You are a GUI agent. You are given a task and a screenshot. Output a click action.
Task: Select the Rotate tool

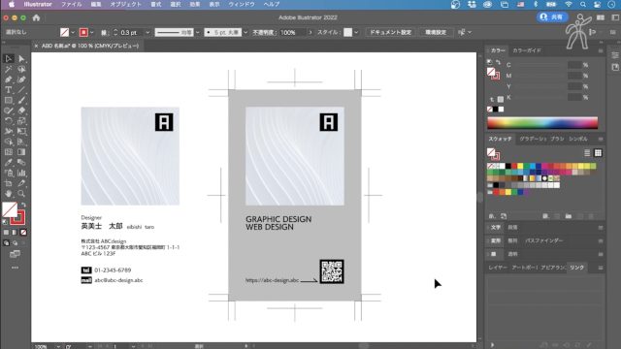pyautogui.click(x=9, y=120)
